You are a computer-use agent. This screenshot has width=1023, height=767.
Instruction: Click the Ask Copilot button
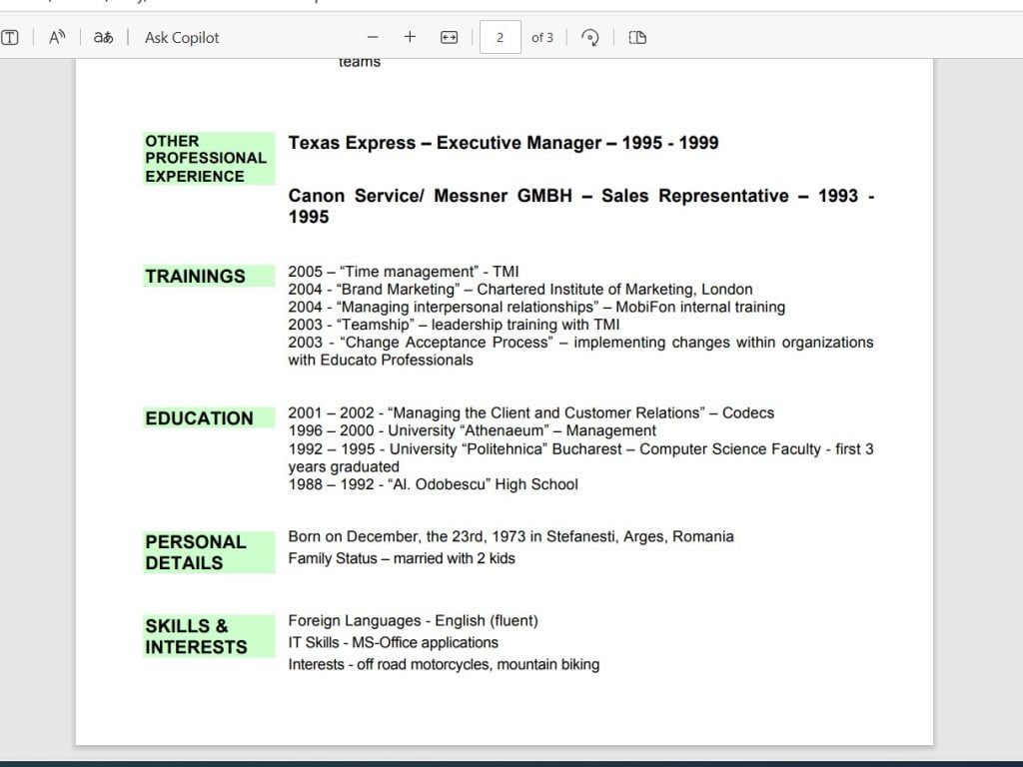pyautogui.click(x=182, y=38)
